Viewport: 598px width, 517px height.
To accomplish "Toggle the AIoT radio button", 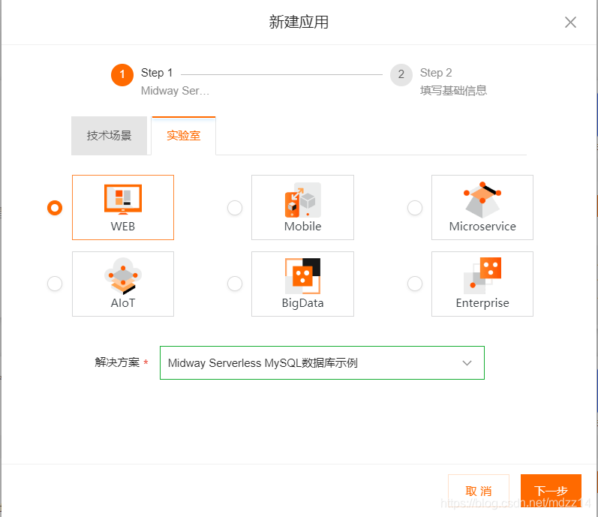I will pyautogui.click(x=55, y=284).
